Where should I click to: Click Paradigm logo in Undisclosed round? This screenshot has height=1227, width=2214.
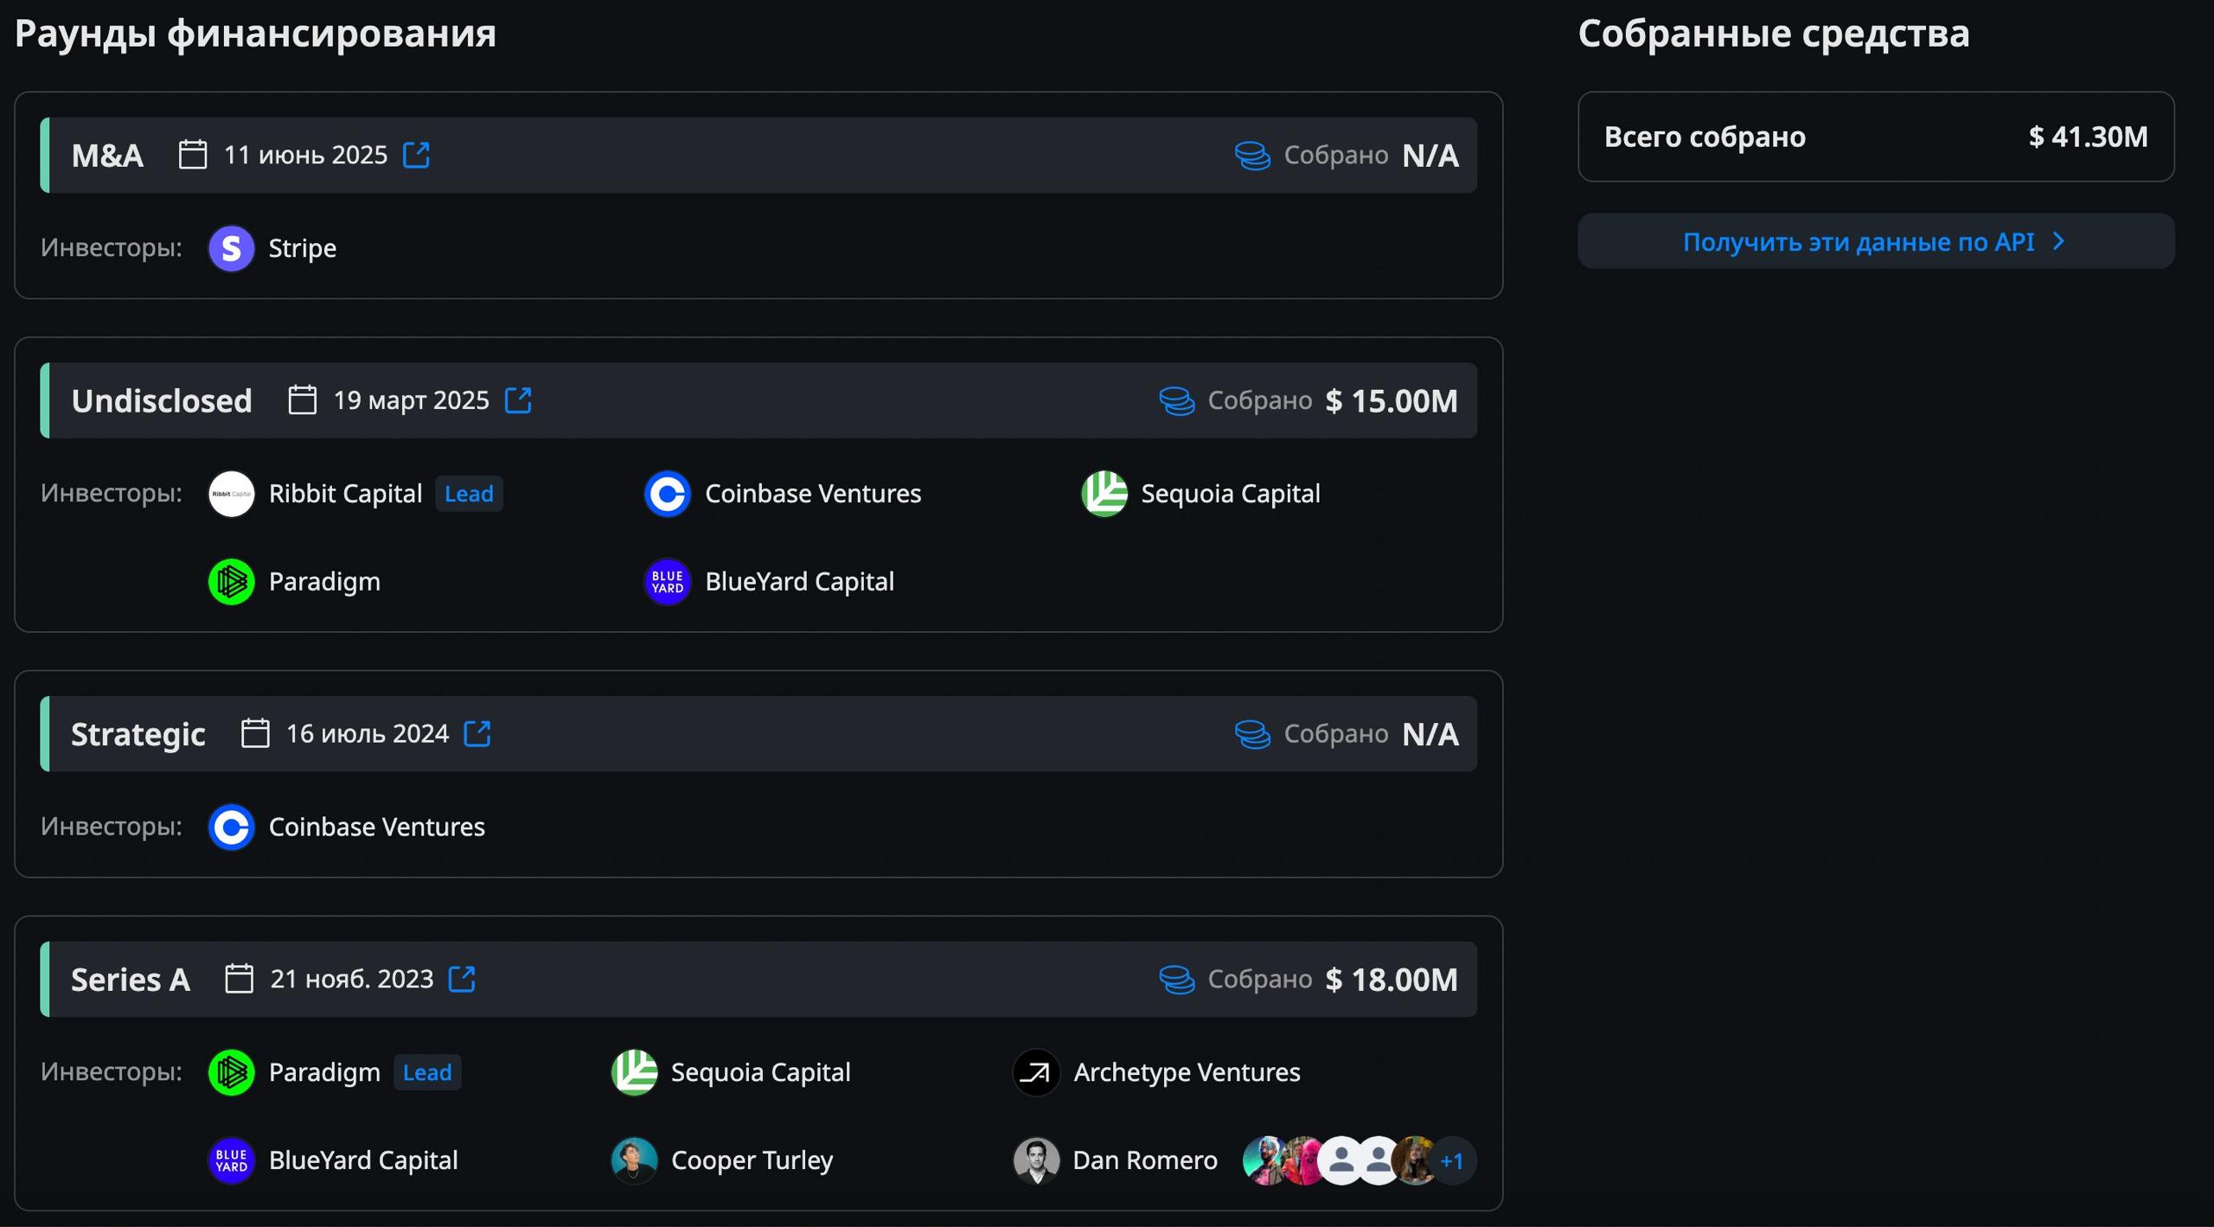coord(232,582)
